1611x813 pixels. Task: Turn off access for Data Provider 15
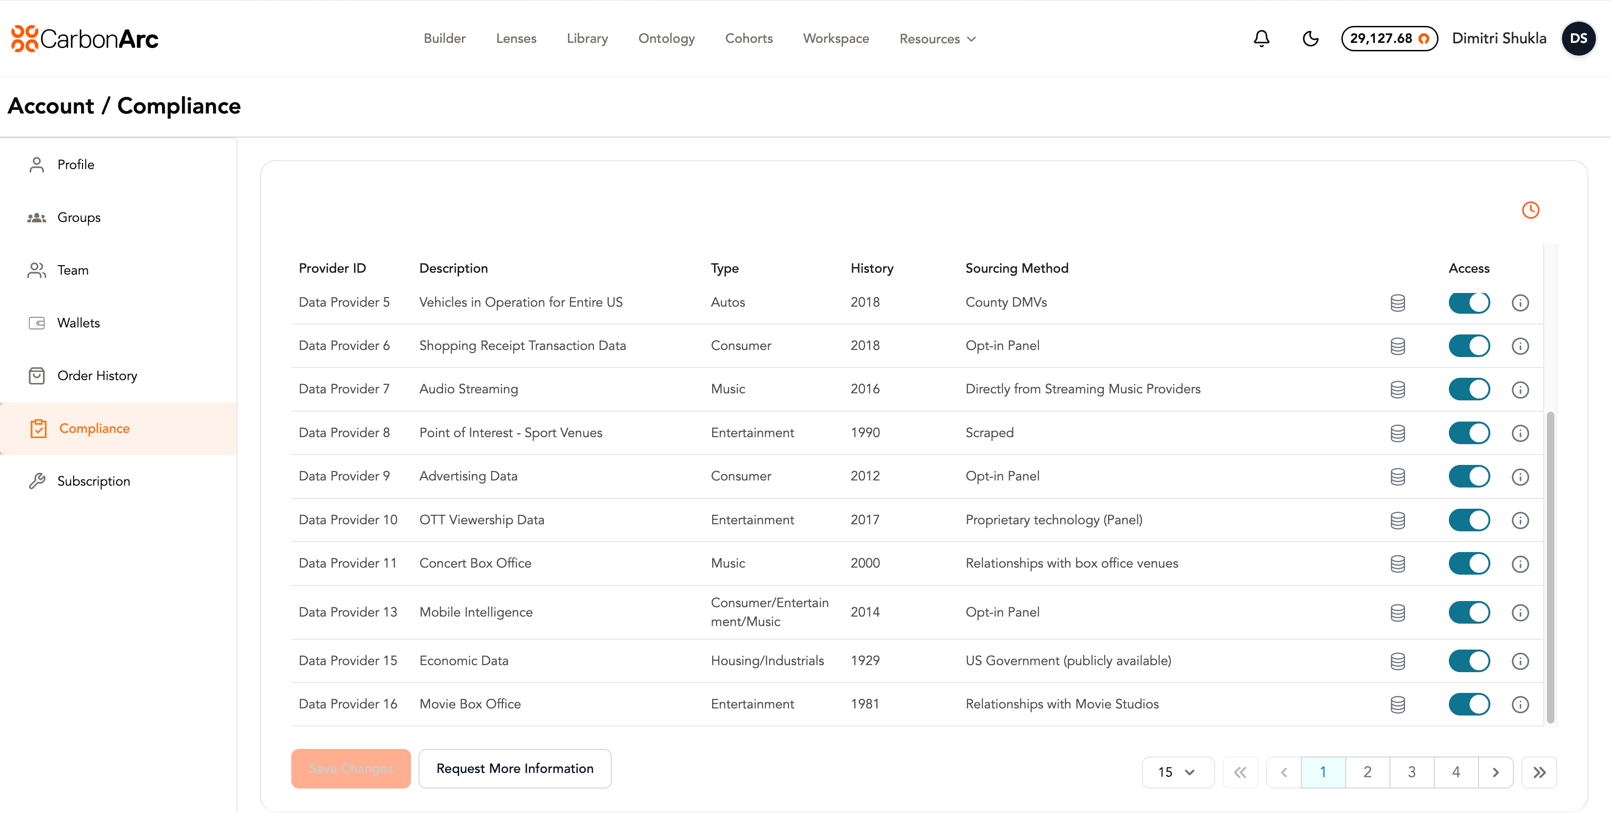1469,661
